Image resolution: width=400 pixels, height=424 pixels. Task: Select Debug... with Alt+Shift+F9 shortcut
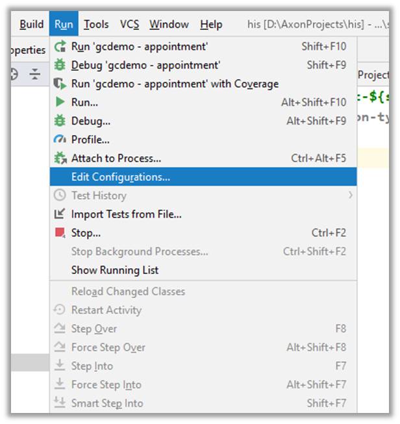[x=91, y=121]
